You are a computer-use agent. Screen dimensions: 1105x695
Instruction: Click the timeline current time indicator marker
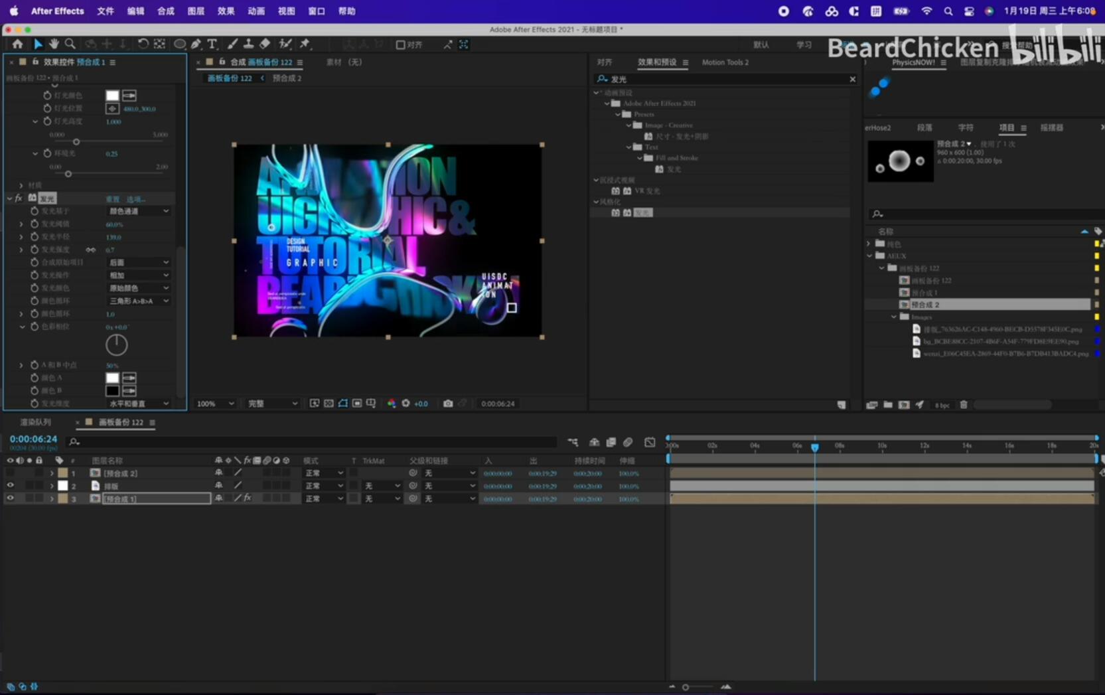[x=815, y=447]
